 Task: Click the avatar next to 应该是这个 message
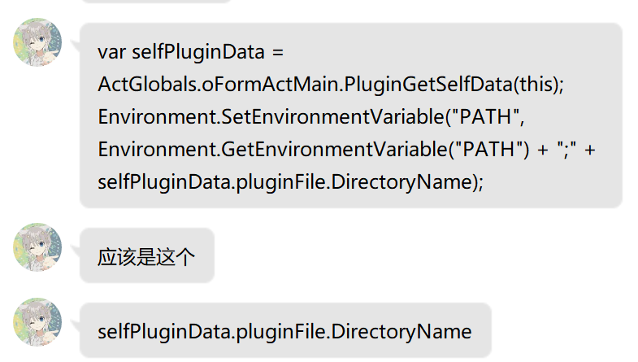click(x=37, y=246)
